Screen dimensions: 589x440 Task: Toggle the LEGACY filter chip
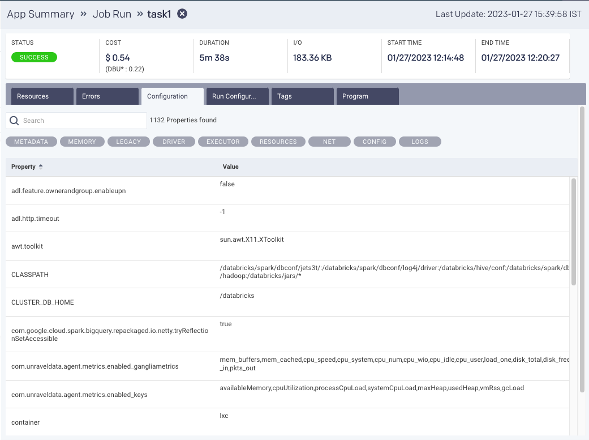pos(128,142)
